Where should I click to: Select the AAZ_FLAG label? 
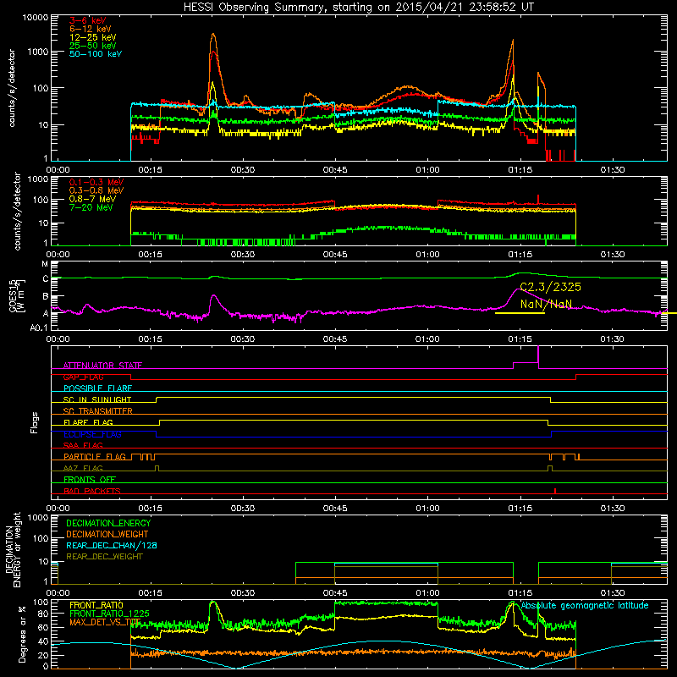pyautogui.click(x=83, y=468)
